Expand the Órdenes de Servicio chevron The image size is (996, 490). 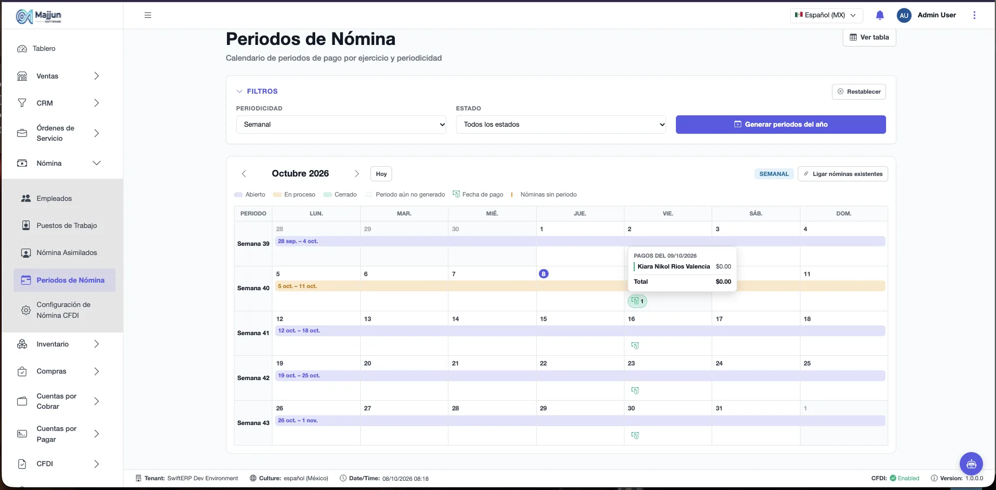96,133
